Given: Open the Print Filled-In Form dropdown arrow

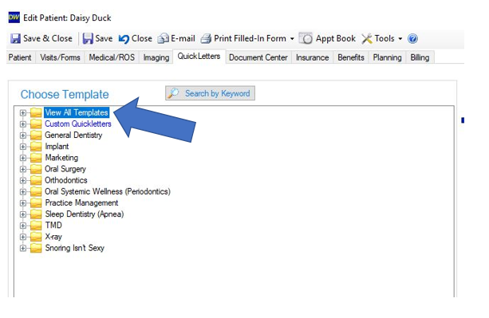Looking at the screenshot, I should tap(292, 39).
